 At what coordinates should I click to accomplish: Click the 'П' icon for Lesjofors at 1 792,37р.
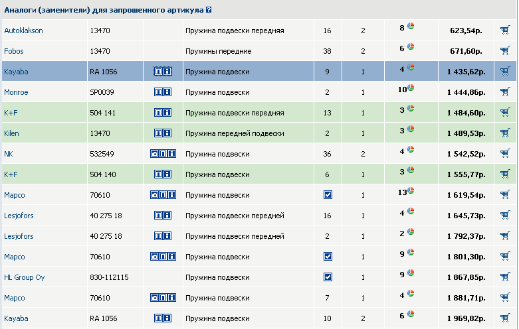click(159, 236)
